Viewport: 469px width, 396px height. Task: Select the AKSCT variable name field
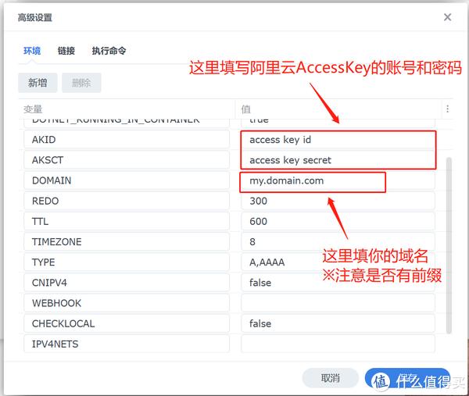[127, 160]
